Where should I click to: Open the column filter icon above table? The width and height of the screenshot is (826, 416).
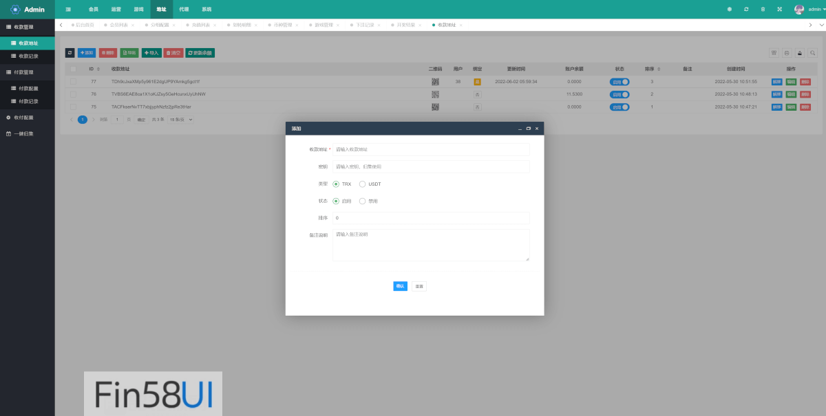(x=774, y=53)
